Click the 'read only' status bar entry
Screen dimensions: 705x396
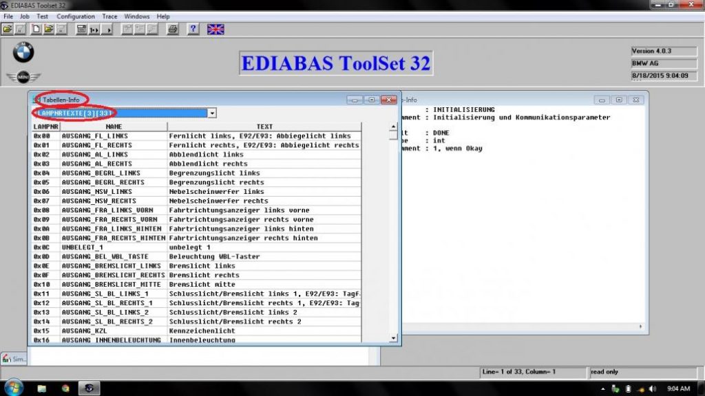tap(644, 372)
